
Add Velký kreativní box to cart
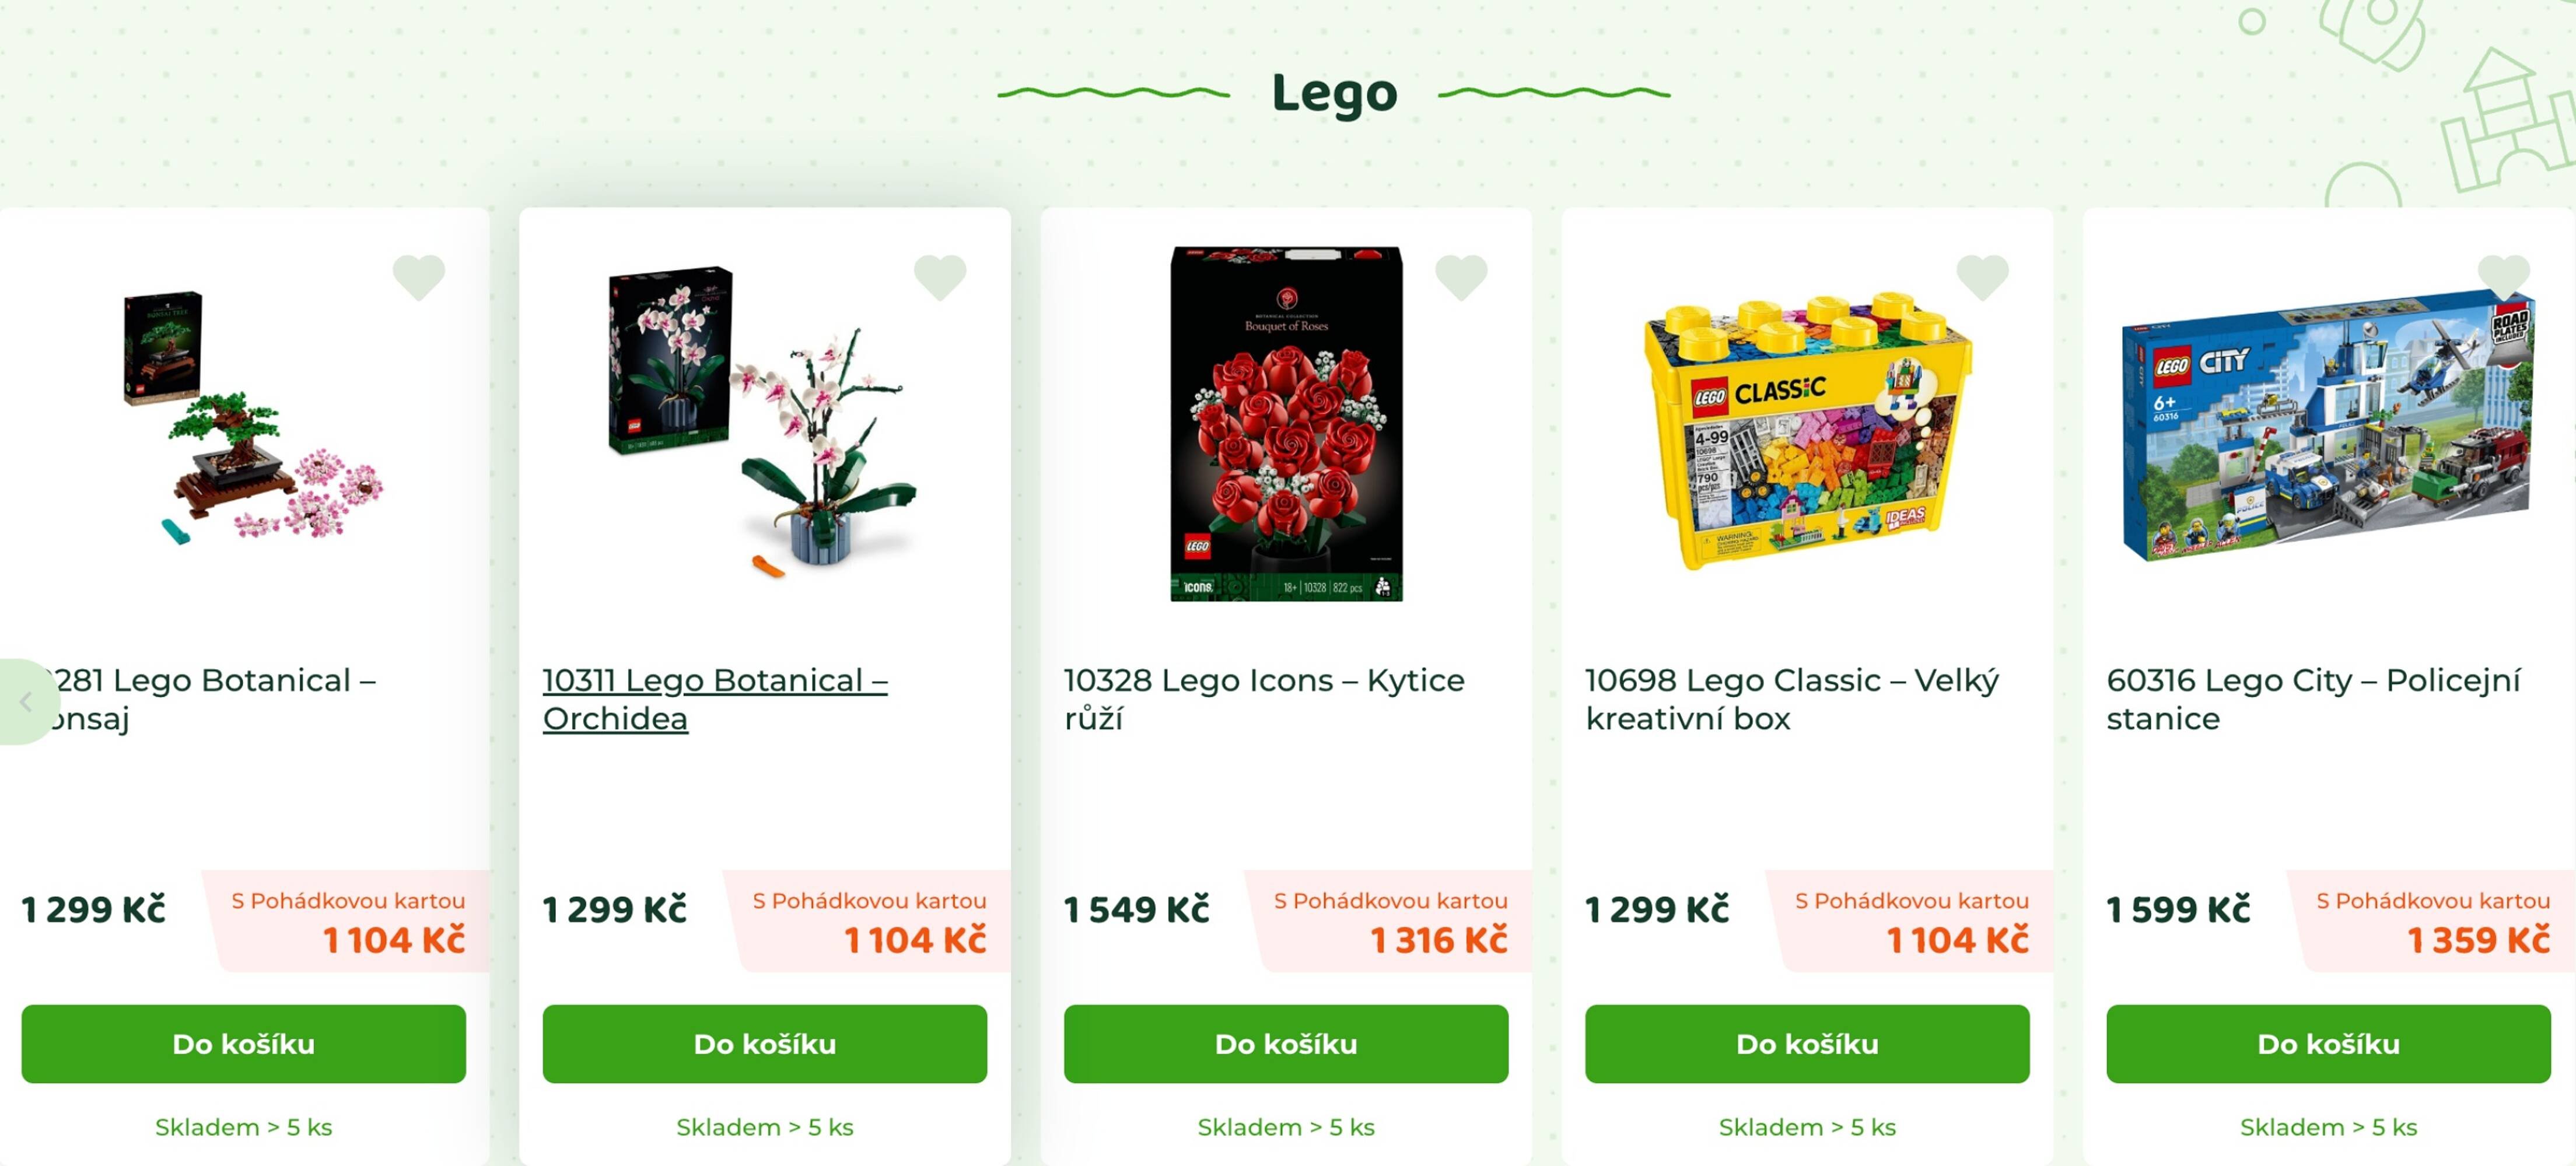pyautogui.click(x=1806, y=1043)
